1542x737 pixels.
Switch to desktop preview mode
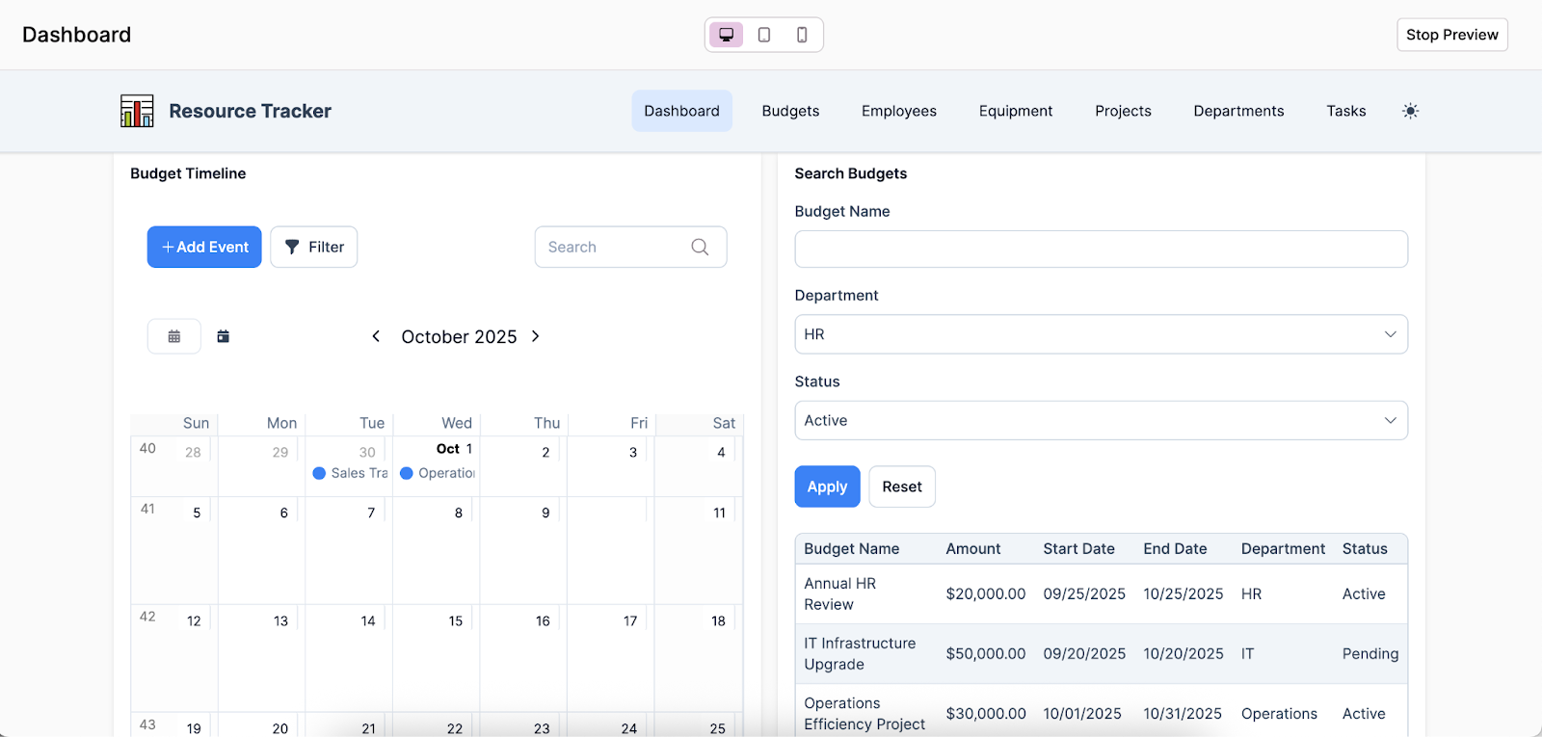pos(727,35)
